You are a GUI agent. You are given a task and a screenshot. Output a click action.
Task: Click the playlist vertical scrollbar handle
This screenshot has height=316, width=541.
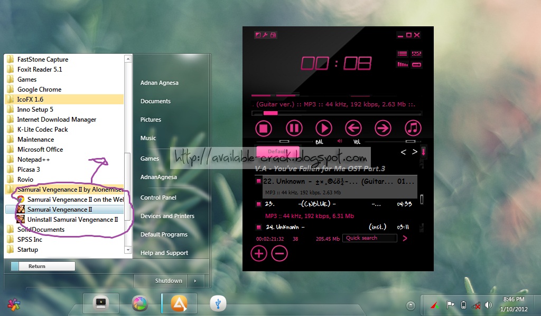(422, 199)
